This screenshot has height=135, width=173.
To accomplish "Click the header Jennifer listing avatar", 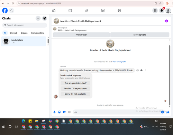I will point(56,21).
